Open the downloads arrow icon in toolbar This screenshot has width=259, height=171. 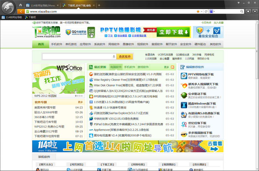[255, 11]
